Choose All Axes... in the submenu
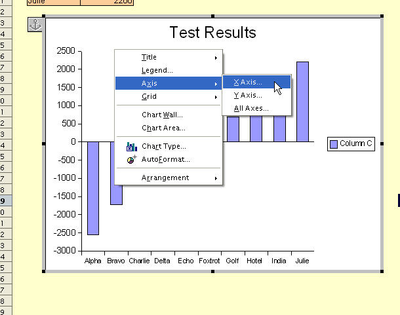Viewport: 400px width, 315px height. click(256, 108)
